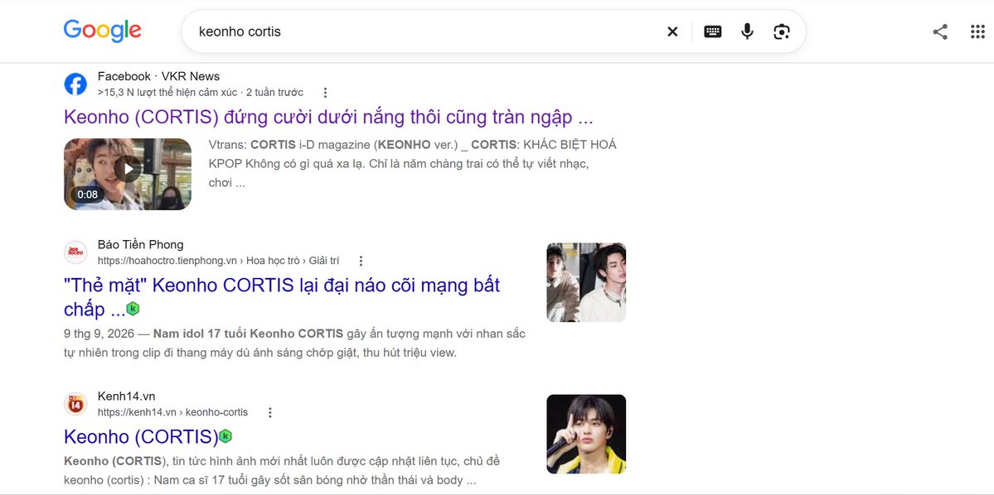The image size is (994, 495).
Task: Click the "Facebook · VKR News" source name
Action: (x=158, y=77)
